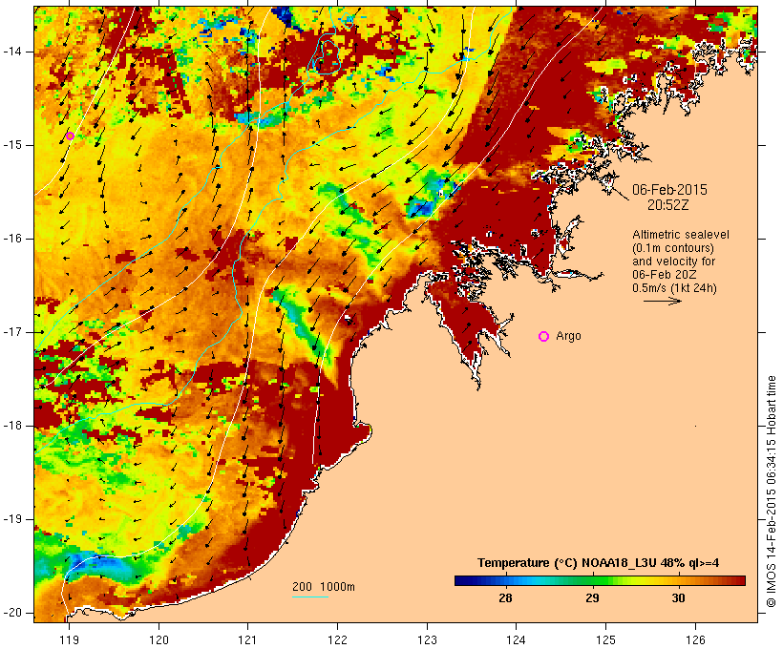783x649 pixels.
Task: Click 'Temperature (°C) NOAA18_L3U 48% ql>=4' title
Action: (x=599, y=563)
